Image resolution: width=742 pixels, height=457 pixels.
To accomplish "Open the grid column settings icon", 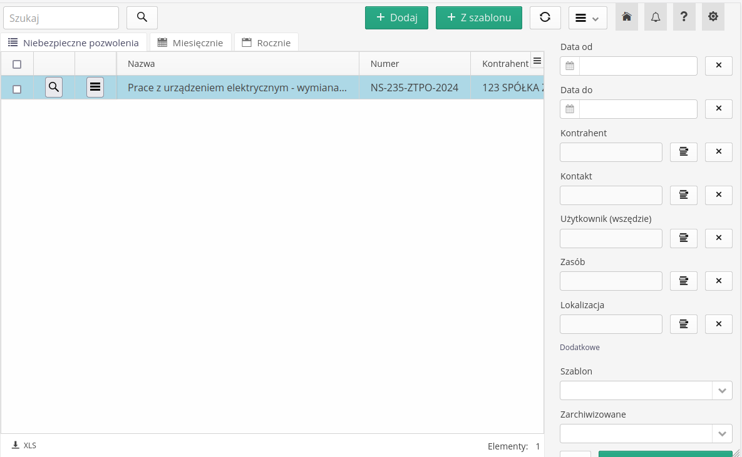I will (537, 60).
